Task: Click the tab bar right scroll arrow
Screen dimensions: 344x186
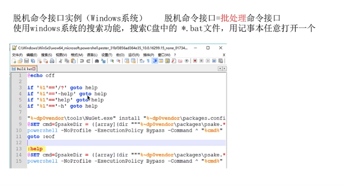Action: pyautogui.click(x=224, y=69)
